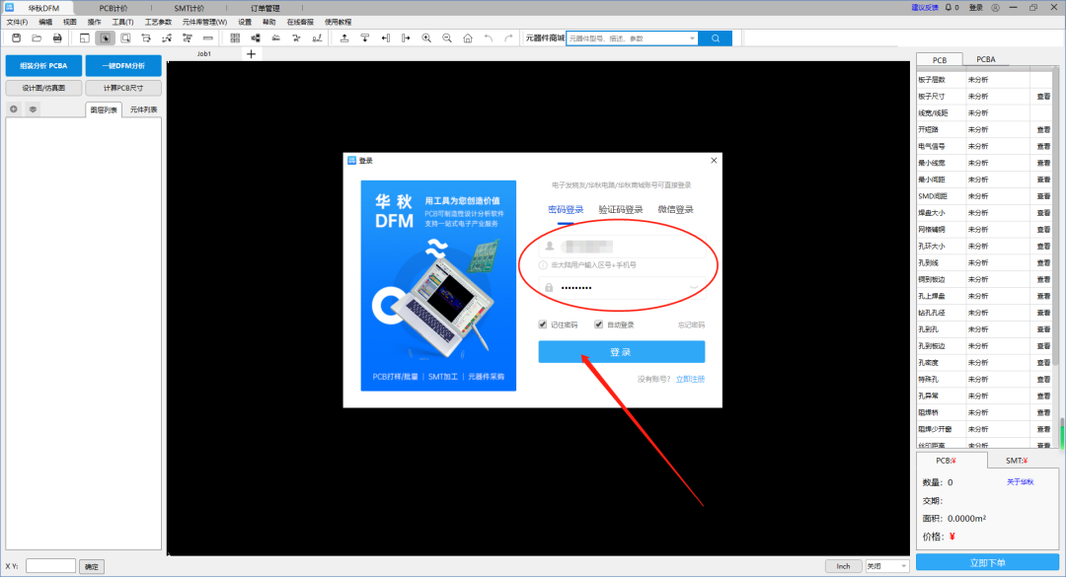Click the layers stack icon in left panel

click(33, 108)
